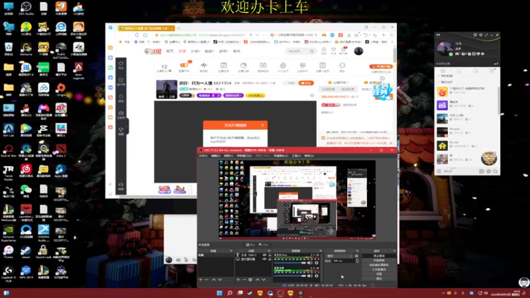Adjust transition duration stepper arrows in OBS

[x=357, y=261]
